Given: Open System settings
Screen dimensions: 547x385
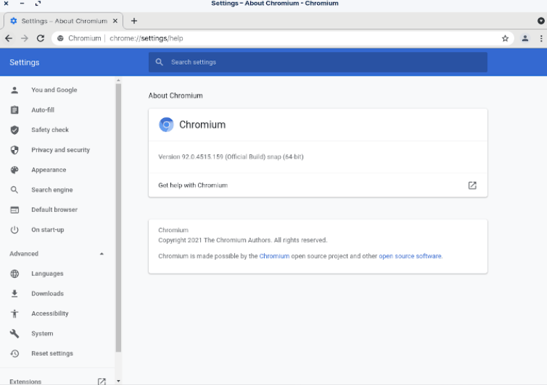Looking at the screenshot, I should [x=42, y=334].
